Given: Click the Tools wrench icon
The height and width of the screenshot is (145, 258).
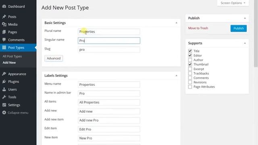Looking at the screenshot, I should click(x=4, y=97).
